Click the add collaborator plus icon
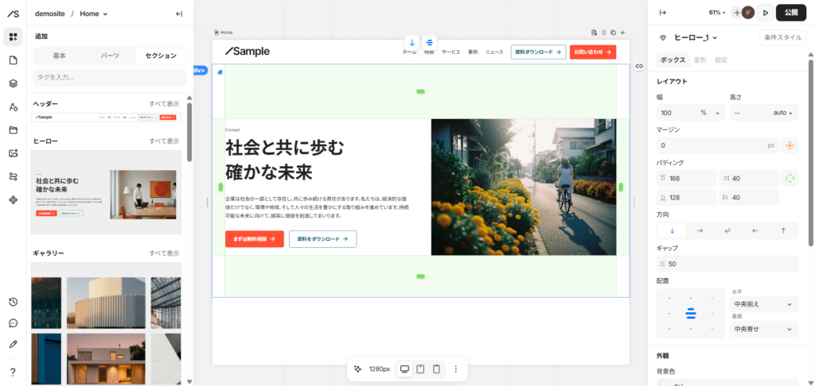Image resolution: width=815 pixels, height=386 pixels. (736, 13)
